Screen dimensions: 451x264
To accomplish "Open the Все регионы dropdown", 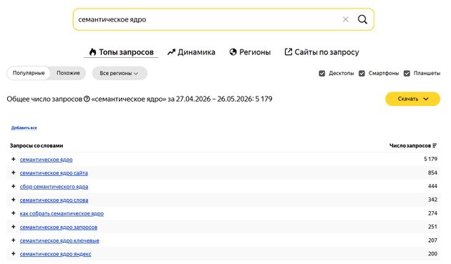I will point(120,73).
